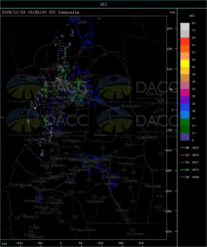Click the Sta.Isabel label on the map
The height and width of the screenshot is (247, 207).
[136, 234]
